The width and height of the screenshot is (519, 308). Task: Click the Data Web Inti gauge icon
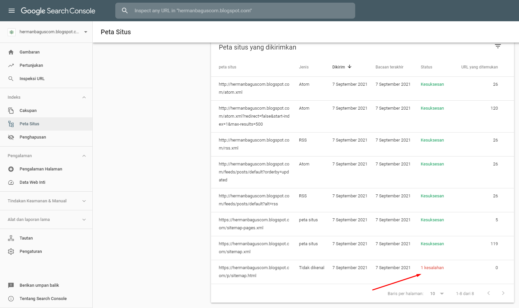11,182
